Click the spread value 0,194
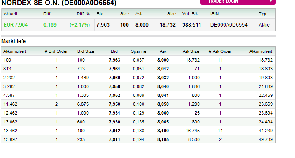 [x=139, y=139]
